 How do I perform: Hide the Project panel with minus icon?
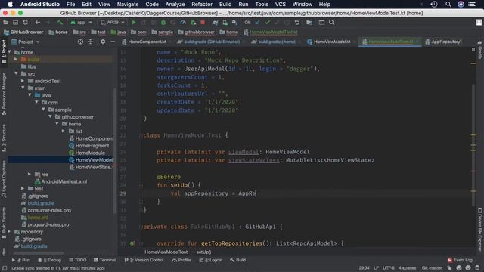tap(113, 42)
